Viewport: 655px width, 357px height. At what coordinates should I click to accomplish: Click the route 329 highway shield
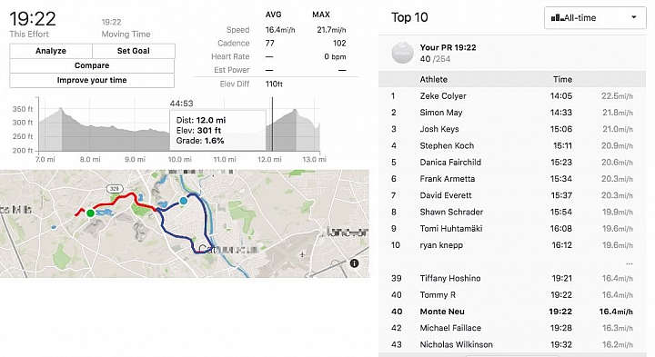(114, 189)
